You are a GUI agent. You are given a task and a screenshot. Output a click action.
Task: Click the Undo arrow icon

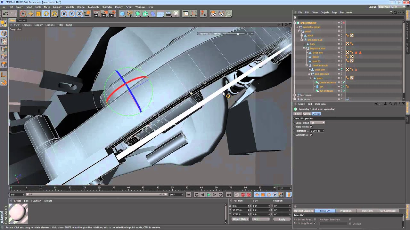click(x=5, y=14)
